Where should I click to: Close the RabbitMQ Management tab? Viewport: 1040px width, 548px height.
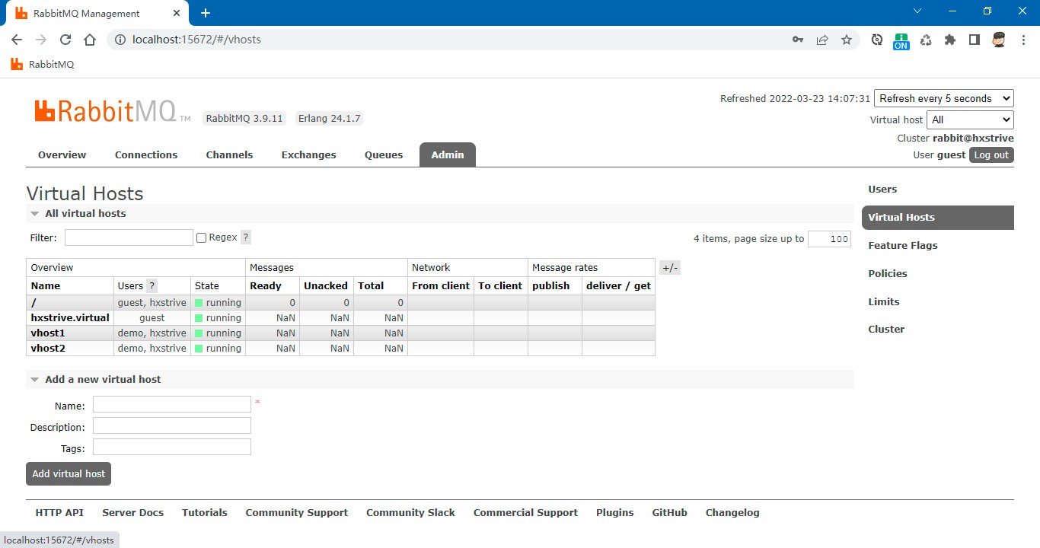click(x=177, y=13)
